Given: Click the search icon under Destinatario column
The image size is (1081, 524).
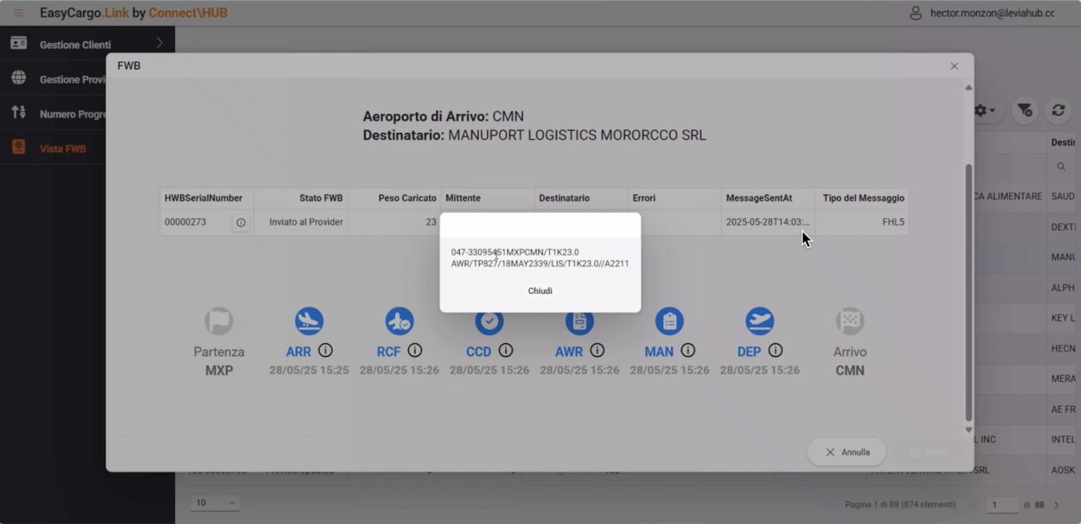Looking at the screenshot, I should [x=1061, y=167].
